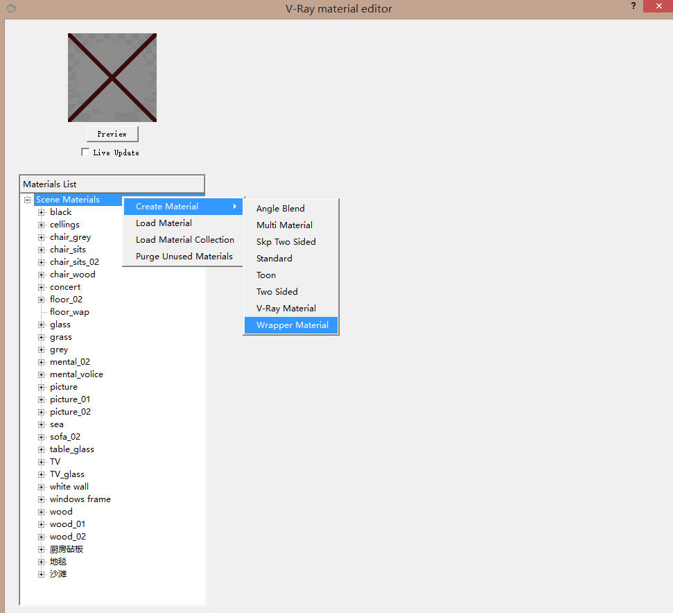Create a Toon material
The image size is (673, 613).
[x=291, y=275]
